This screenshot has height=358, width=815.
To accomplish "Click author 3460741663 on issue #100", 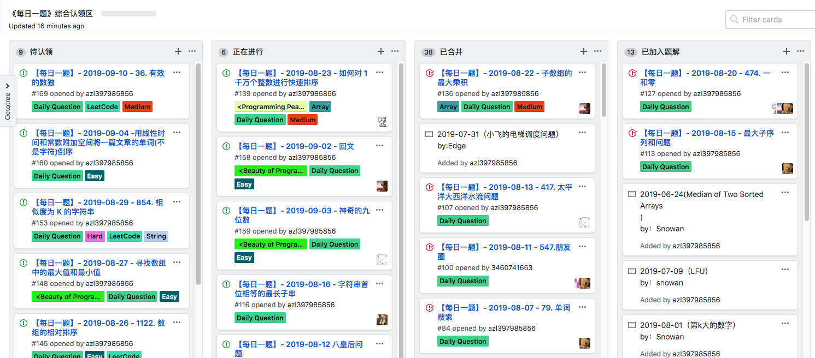I will 512,268.
